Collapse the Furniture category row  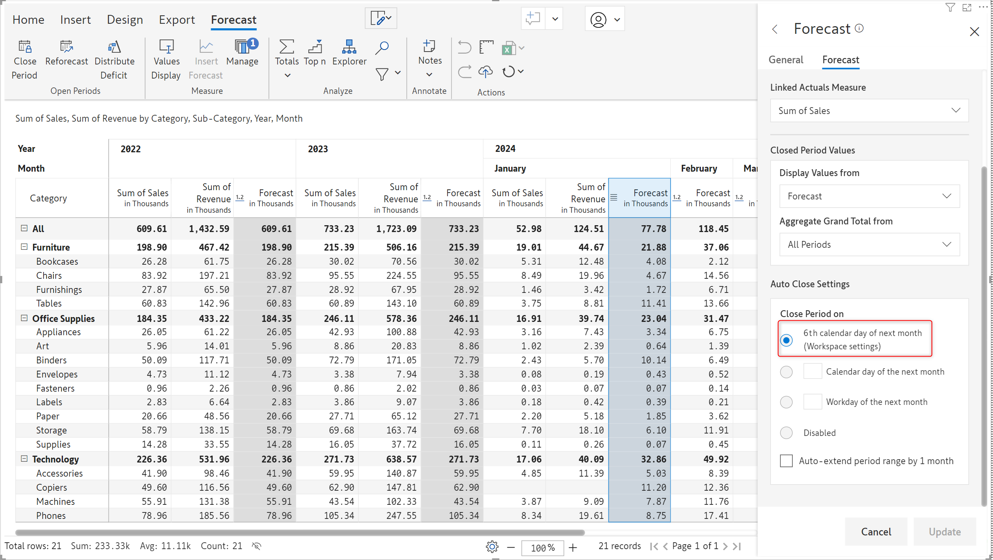click(x=24, y=247)
